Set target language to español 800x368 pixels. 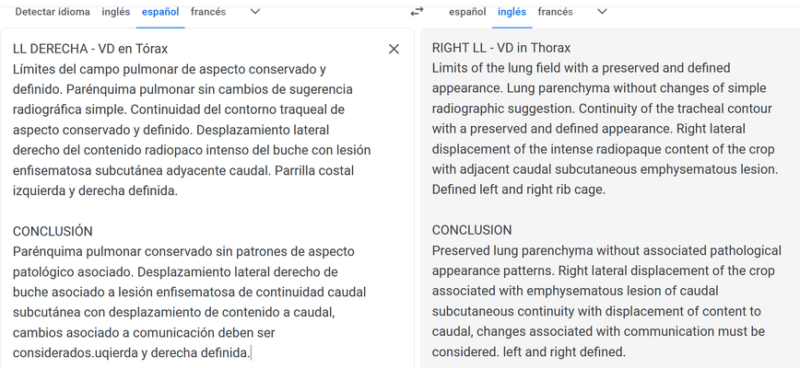[467, 12]
